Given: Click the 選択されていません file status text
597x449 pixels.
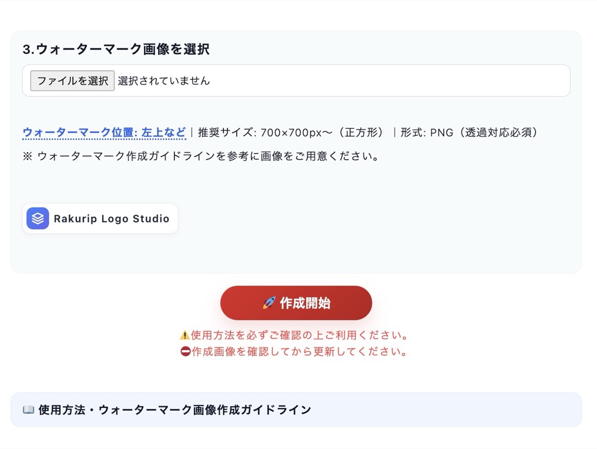Looking at the screenshot, I should (x=164, y=80).
